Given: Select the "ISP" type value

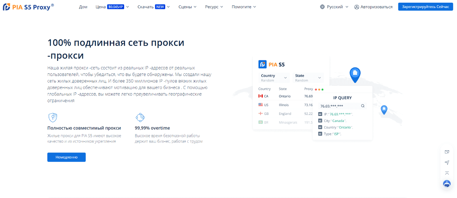Looking at the screenshot, I should [x=336, y=134].
